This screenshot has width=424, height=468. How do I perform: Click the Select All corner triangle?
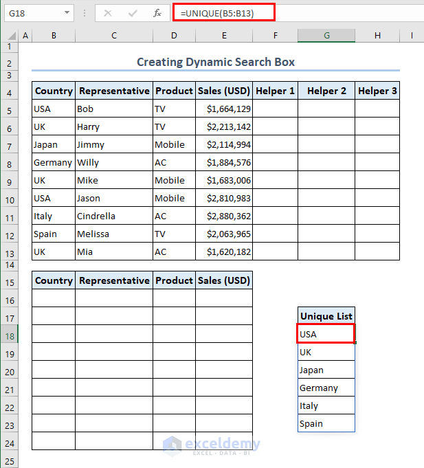[x=11, y=36]
